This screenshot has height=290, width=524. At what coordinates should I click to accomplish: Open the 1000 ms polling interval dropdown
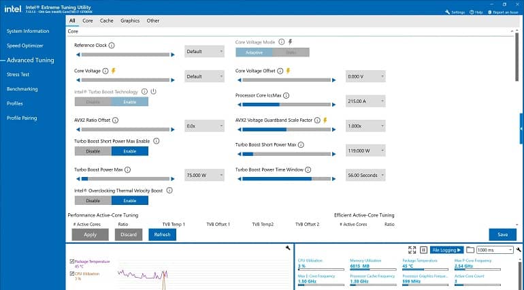(495, 251)
